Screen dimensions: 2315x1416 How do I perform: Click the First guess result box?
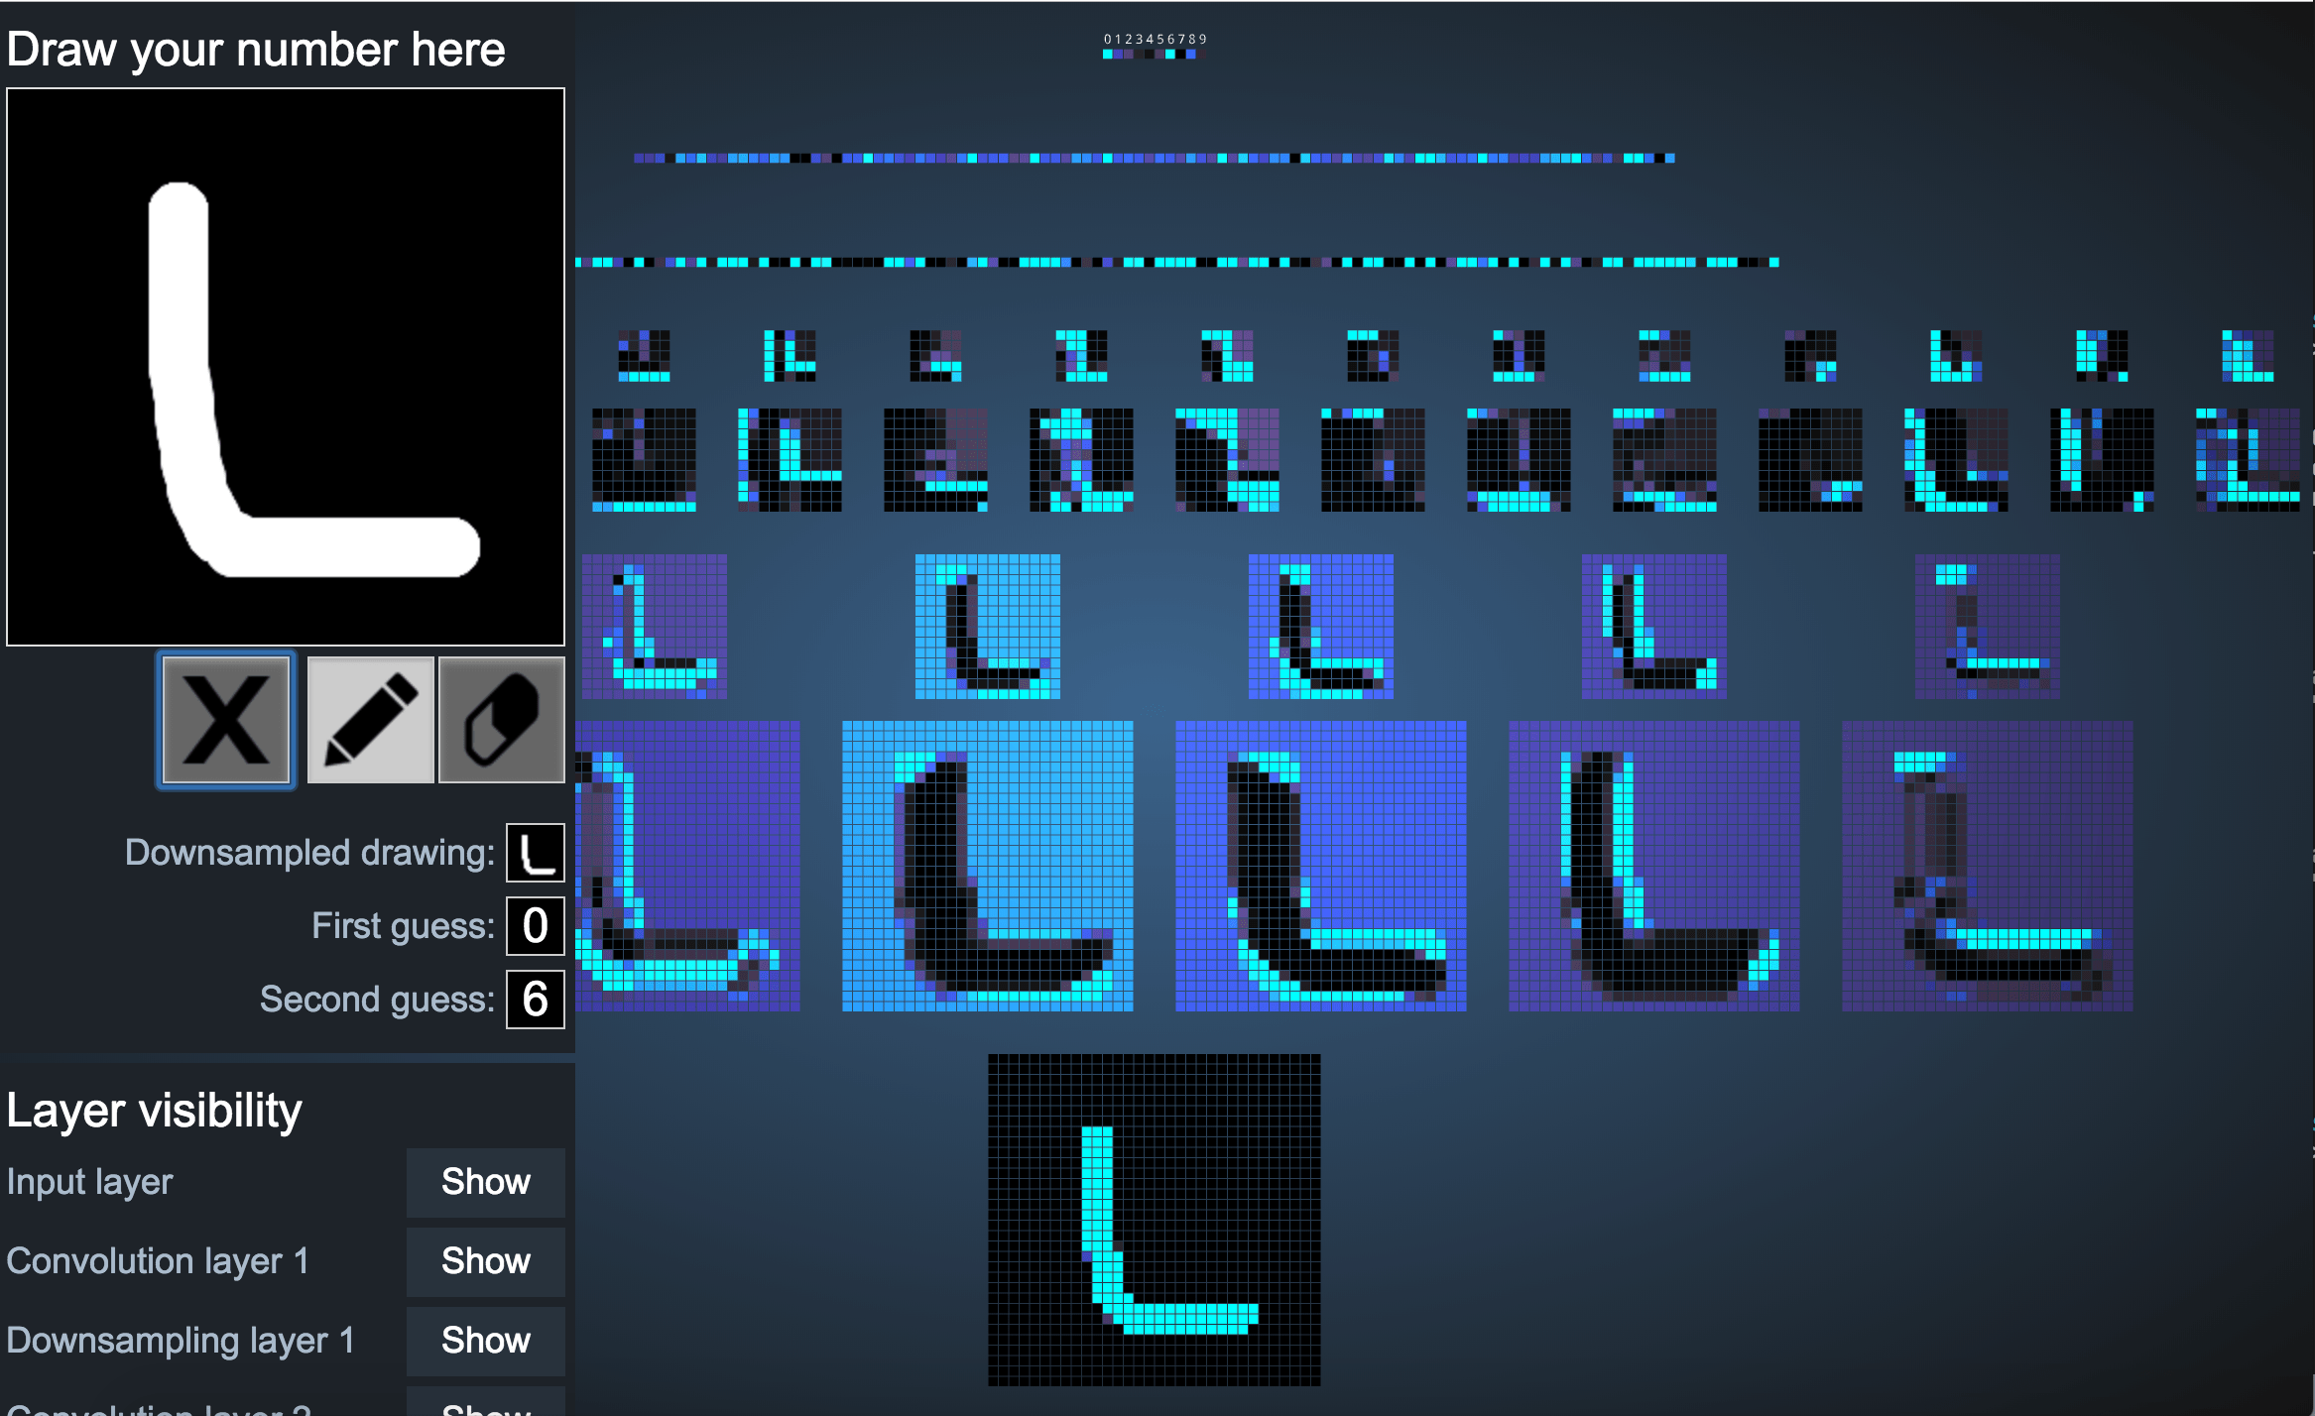(536, 926)
